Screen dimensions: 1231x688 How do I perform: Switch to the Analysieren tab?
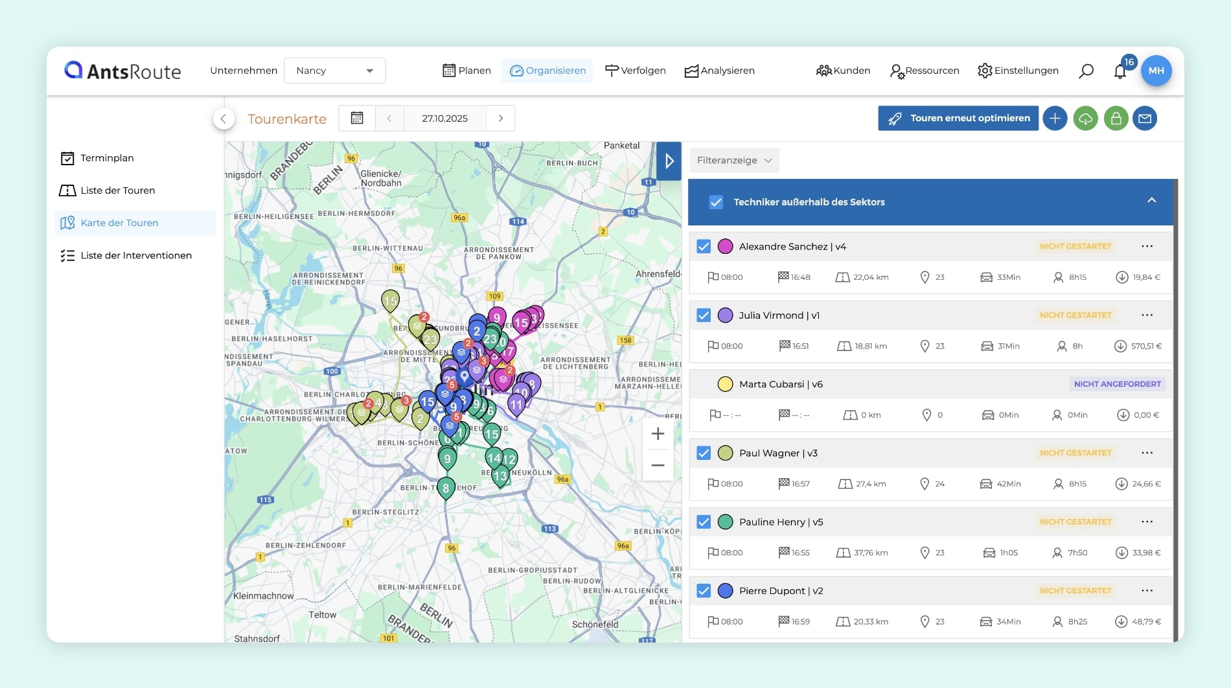click(719, 71)
